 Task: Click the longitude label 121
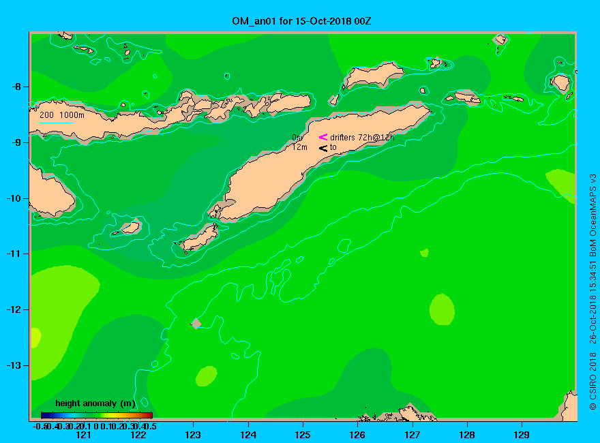click(83, 435)
